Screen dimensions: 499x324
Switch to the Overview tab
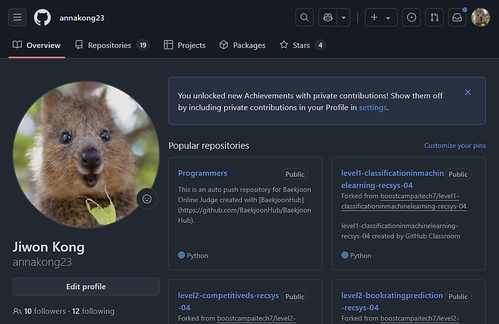(x=37, y=45)
